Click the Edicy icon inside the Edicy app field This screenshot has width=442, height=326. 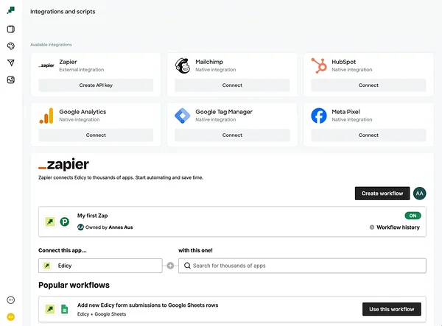[x=47, y=266]
